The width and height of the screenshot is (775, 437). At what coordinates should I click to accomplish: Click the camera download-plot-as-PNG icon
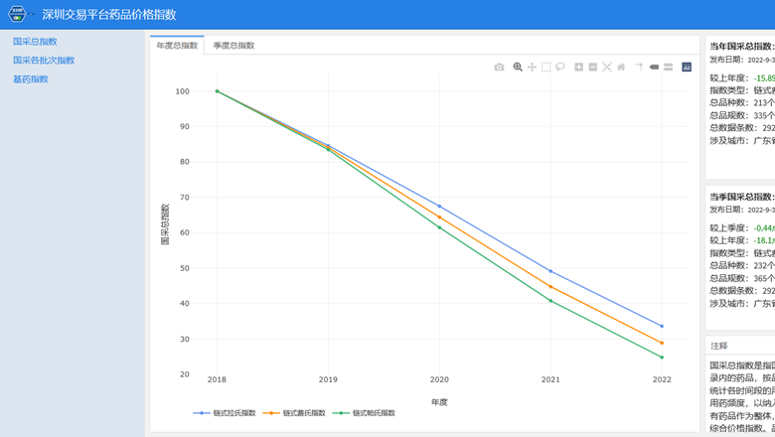(x=500, y=68)
